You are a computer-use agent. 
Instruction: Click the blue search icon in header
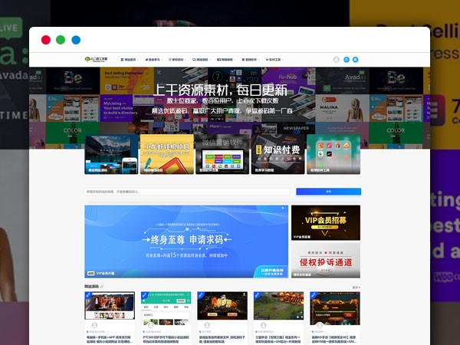[346, 59]
